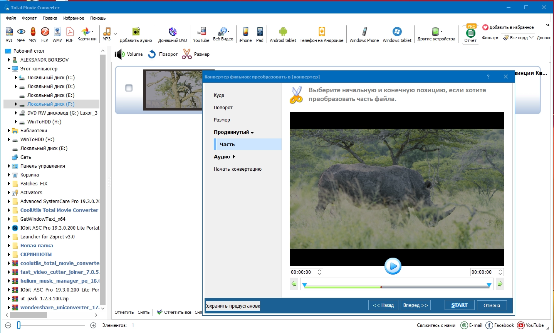
Task: Open the Все под filter dropdown
Action: click(518, 38)
